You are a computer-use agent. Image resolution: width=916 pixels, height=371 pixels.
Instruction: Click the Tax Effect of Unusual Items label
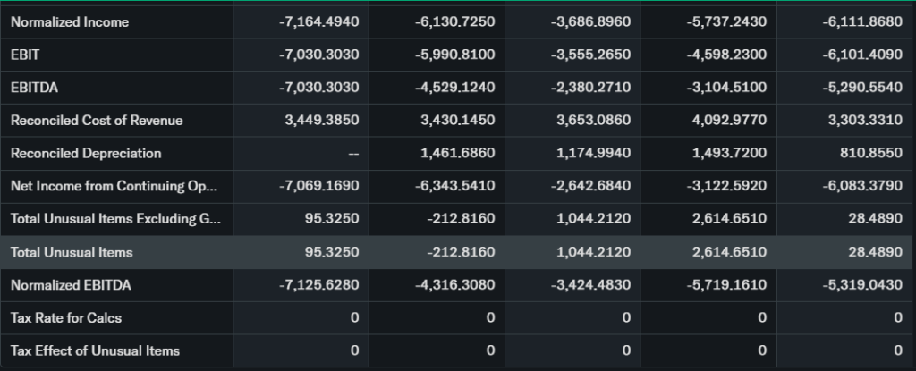pyautogui.click(x=95, y=350)
